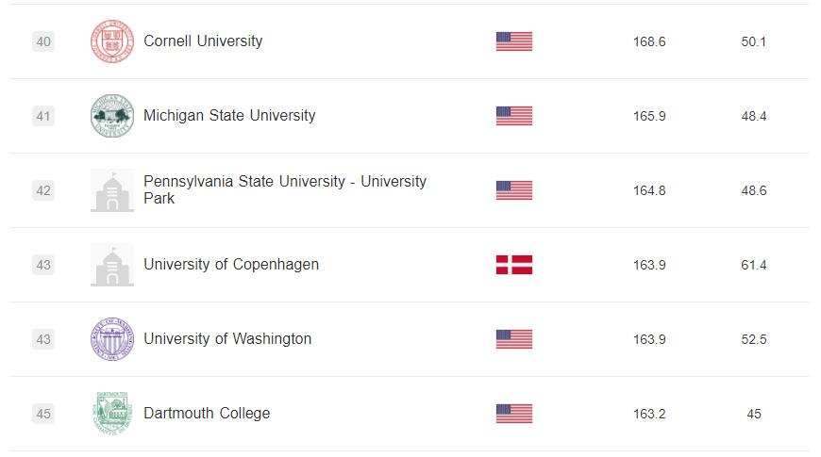821x457 pixels.
Task: Click the 61.4 value for Copenhagen
Action: pos(753,265)
